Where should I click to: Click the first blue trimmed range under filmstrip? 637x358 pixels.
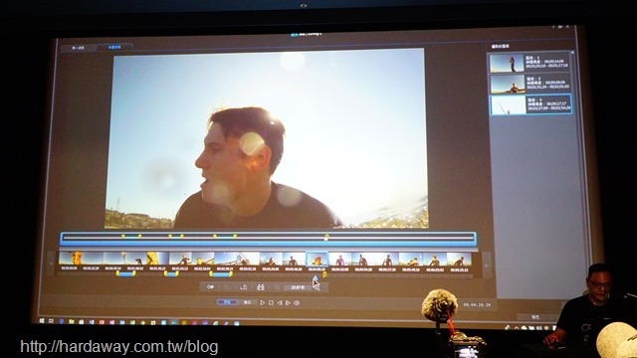click(125, 274)
